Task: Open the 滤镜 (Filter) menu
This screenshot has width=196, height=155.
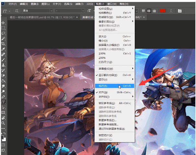Action: click(79, 4)
